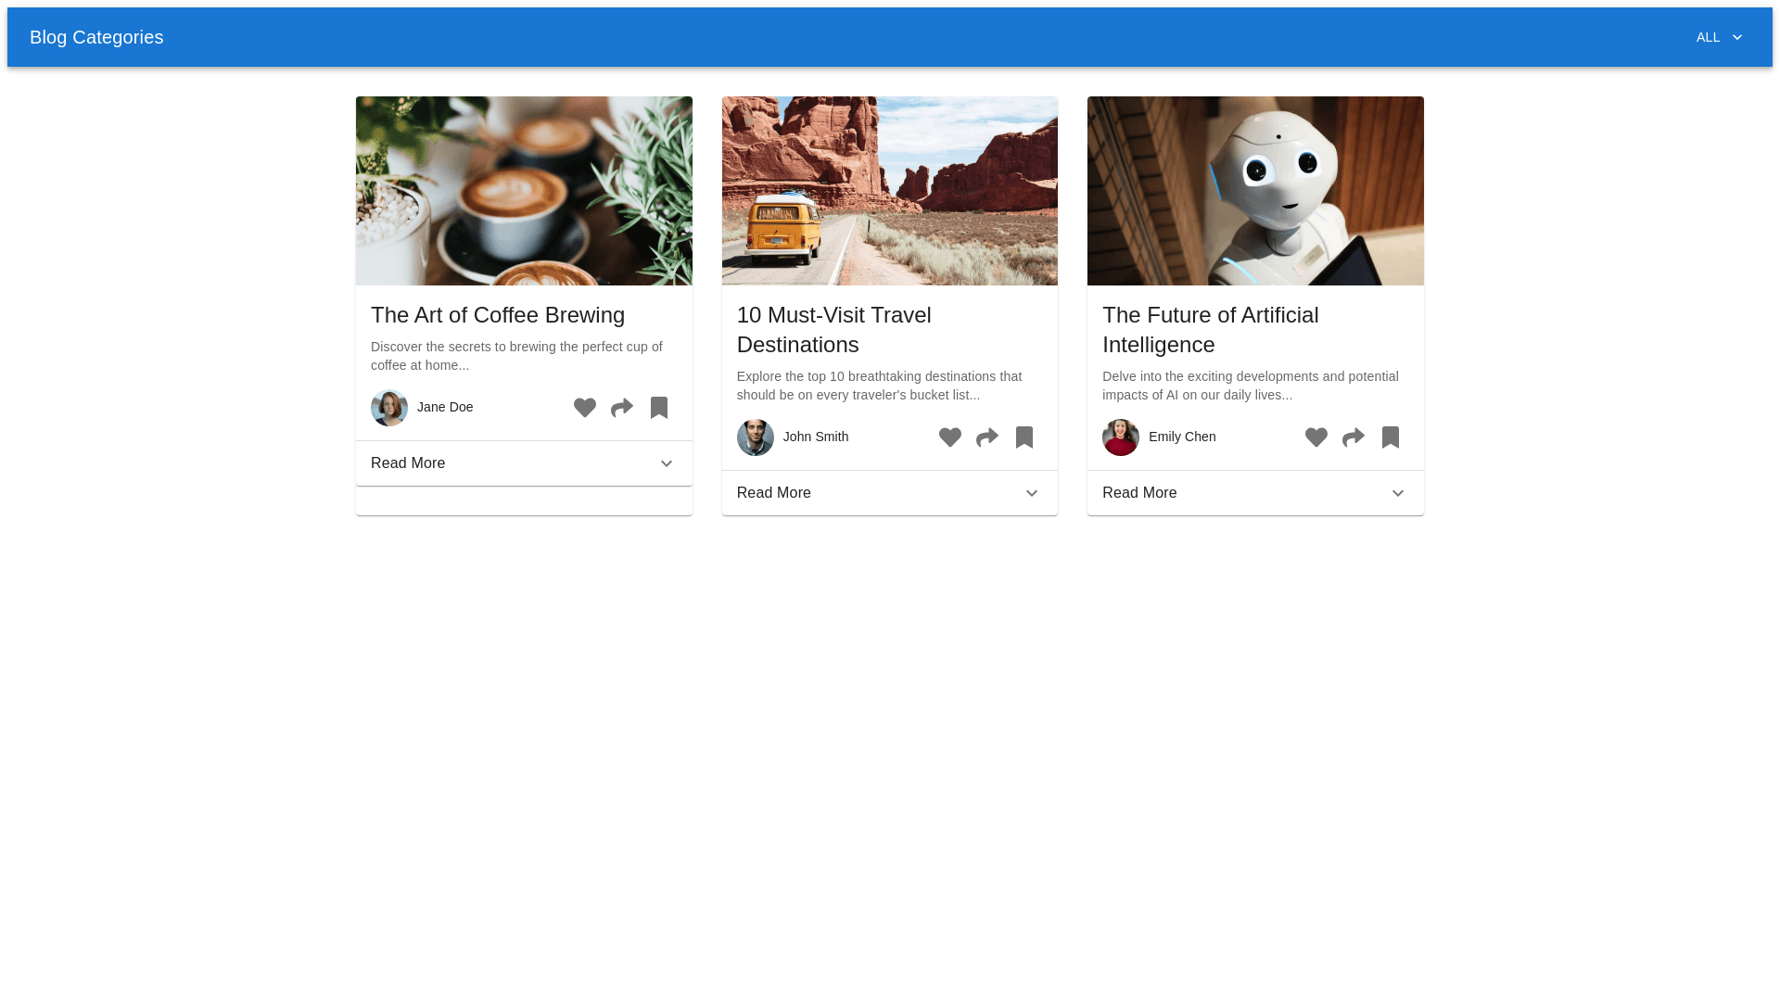The image size is (1780, 1001).
Task: Share the coffee brewing article
Action: pyautogui.click(x=622, y=408)
